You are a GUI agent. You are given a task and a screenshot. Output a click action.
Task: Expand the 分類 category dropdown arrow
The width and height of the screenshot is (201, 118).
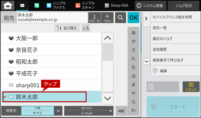[x=58, y=111]
